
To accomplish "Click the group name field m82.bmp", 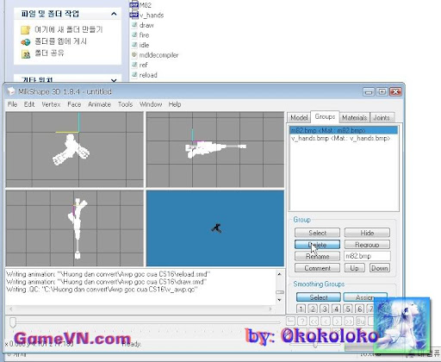I will pyautogui.click(x=367, y=256).
